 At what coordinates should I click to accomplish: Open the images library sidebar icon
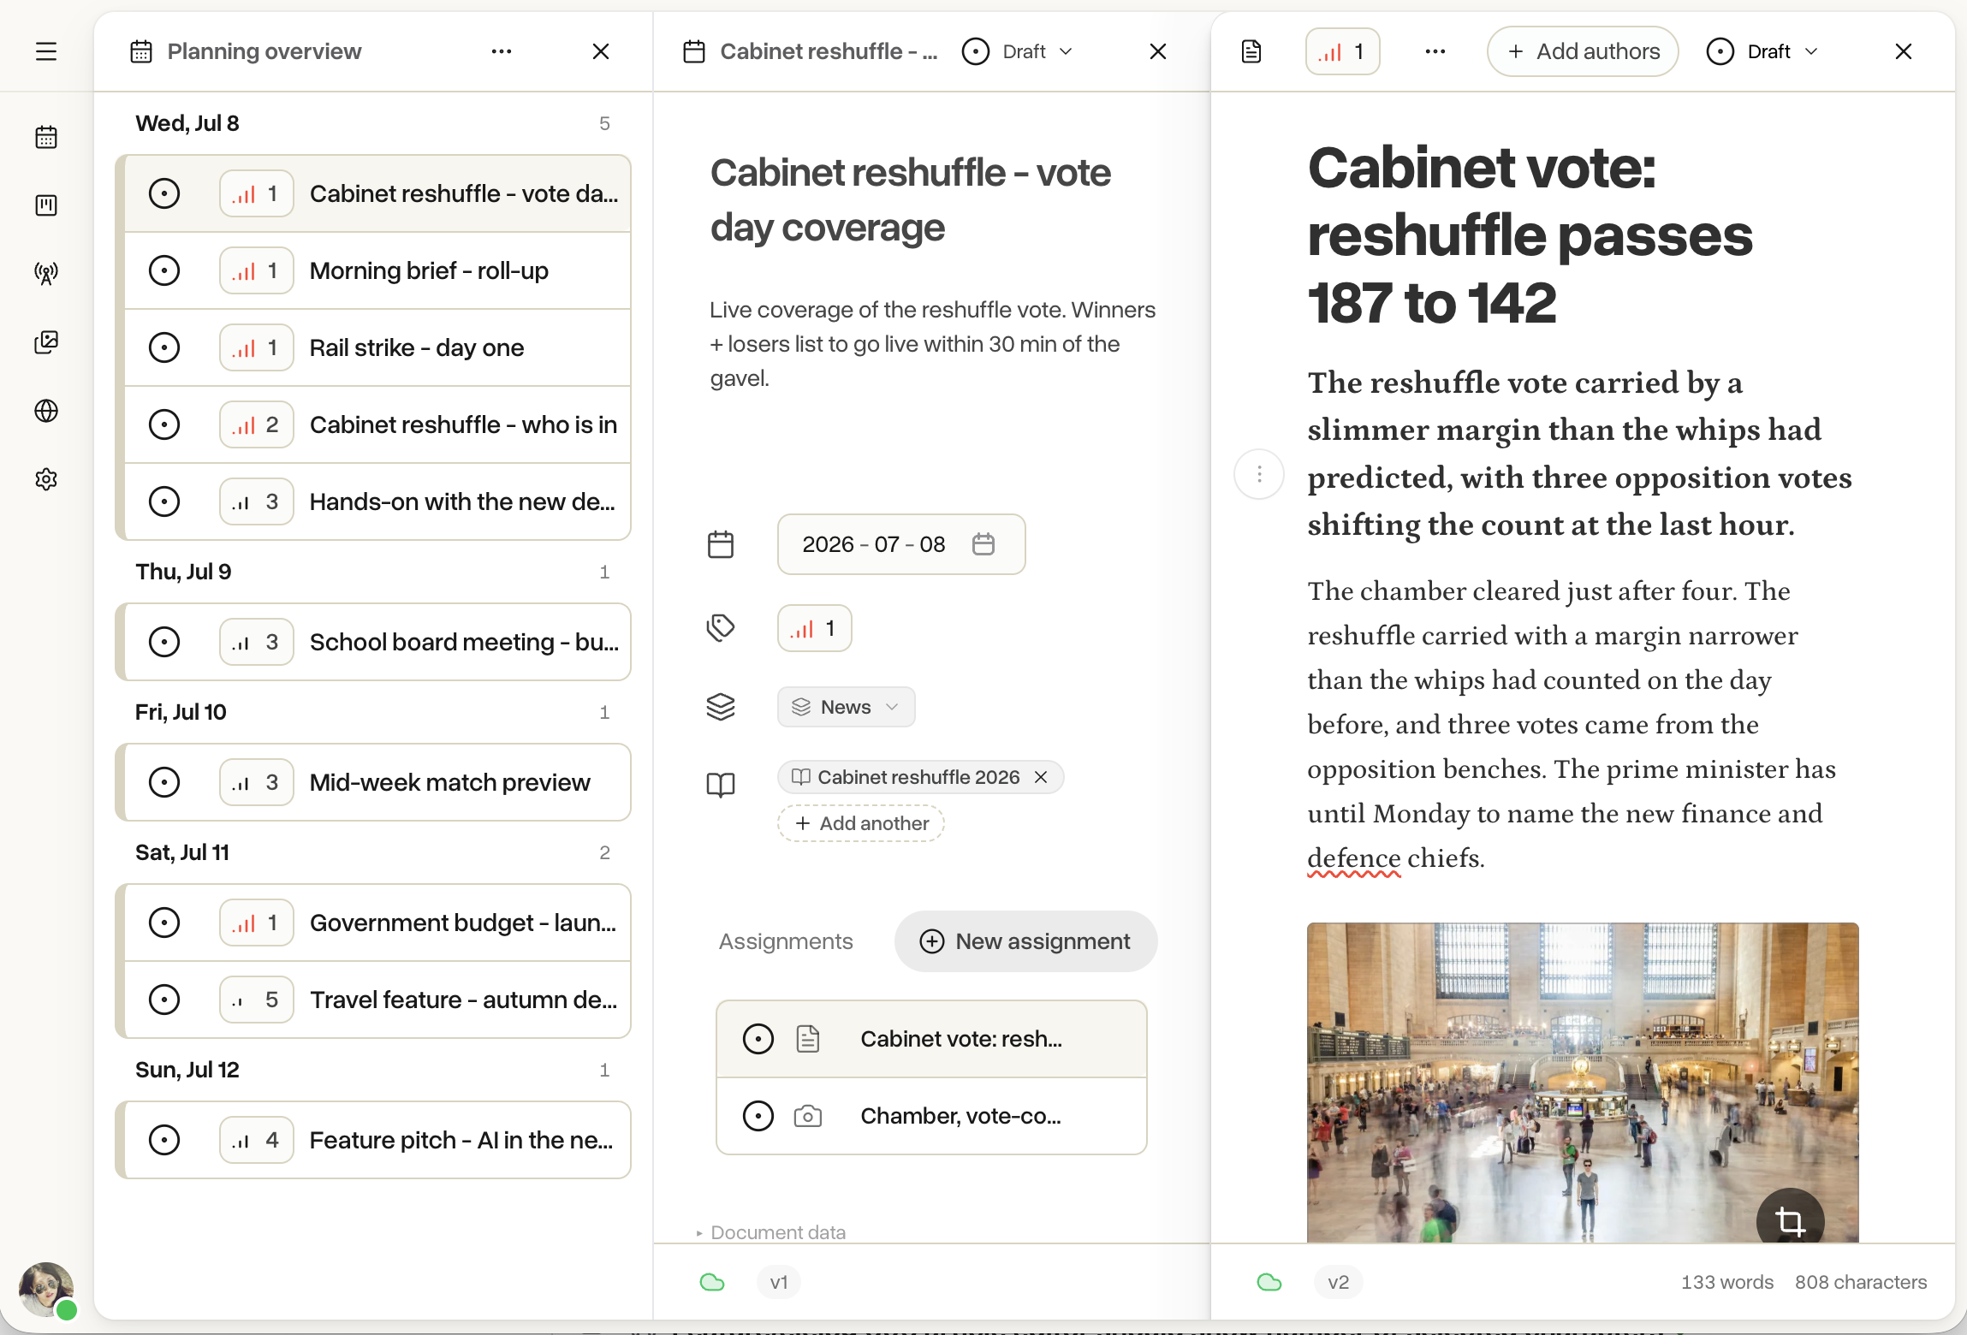pyautogui.click(x=46, y=342)
